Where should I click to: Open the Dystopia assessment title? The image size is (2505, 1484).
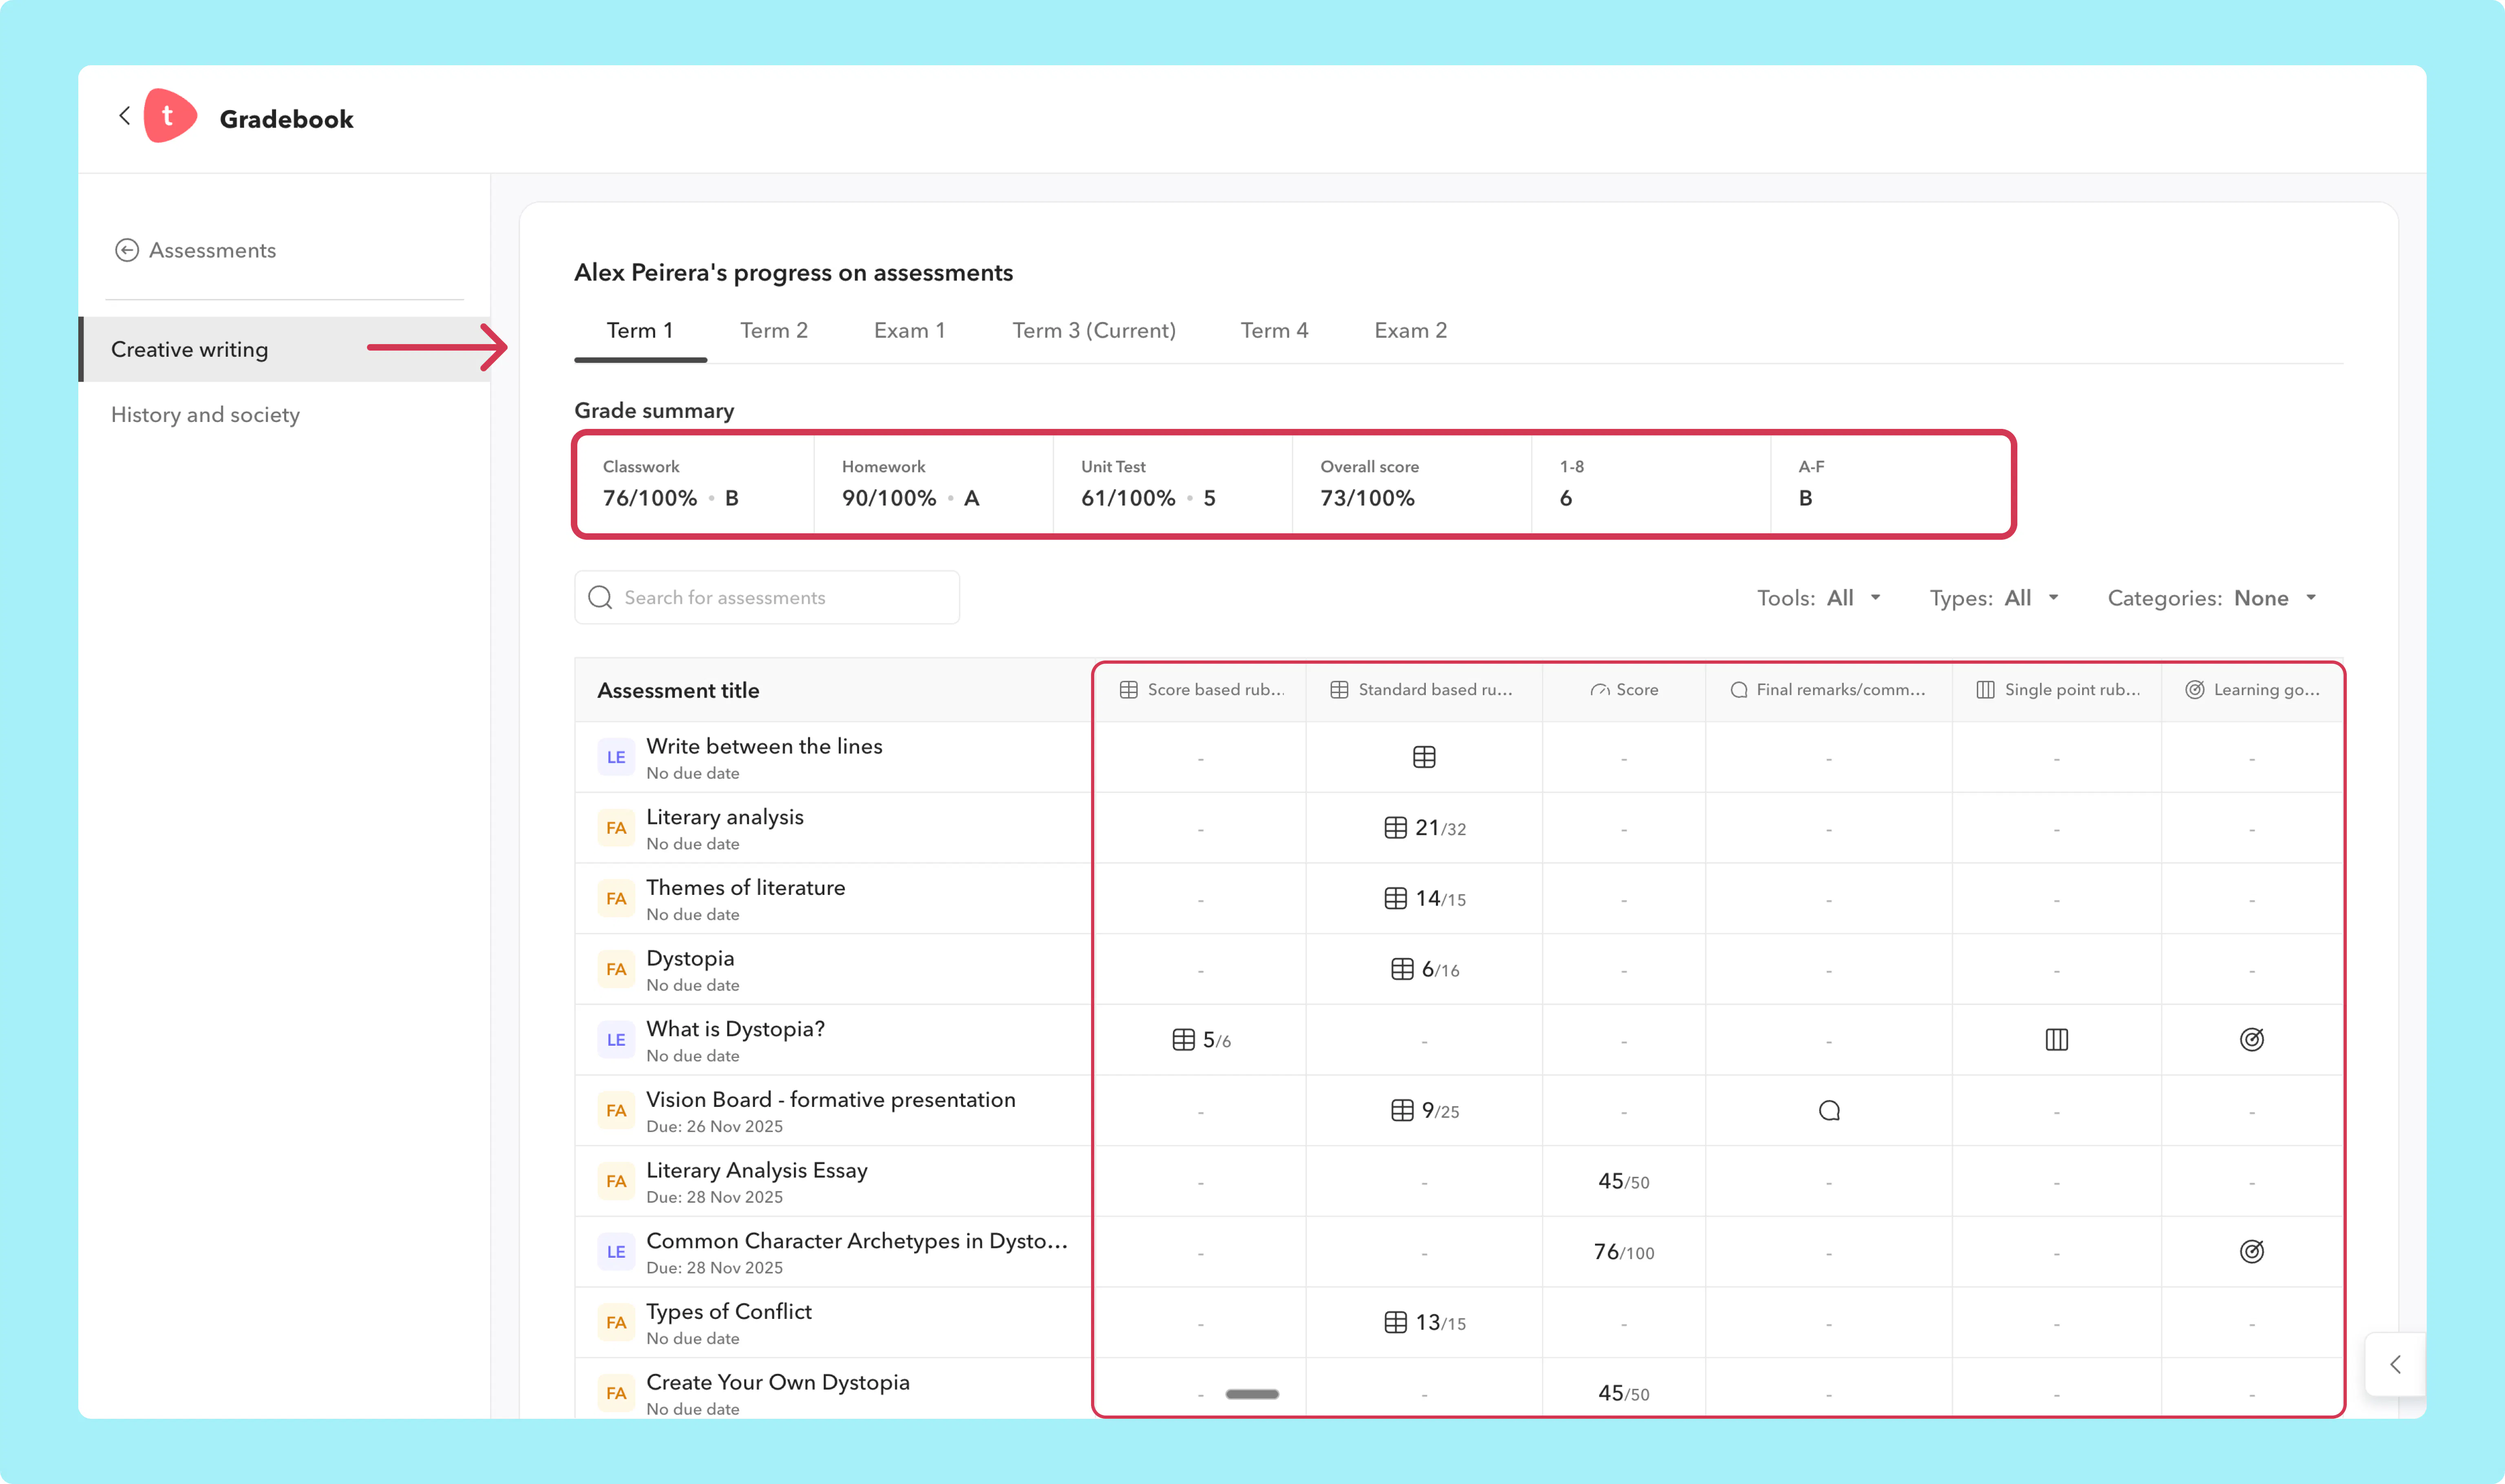[x=690, y=958]
